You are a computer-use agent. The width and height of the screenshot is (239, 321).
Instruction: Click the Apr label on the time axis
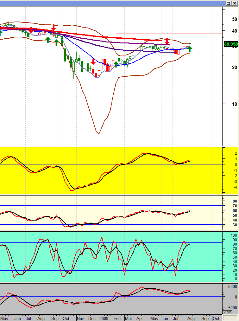(139, 318)
